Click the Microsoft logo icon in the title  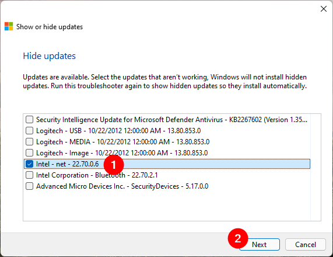point(9,26)
